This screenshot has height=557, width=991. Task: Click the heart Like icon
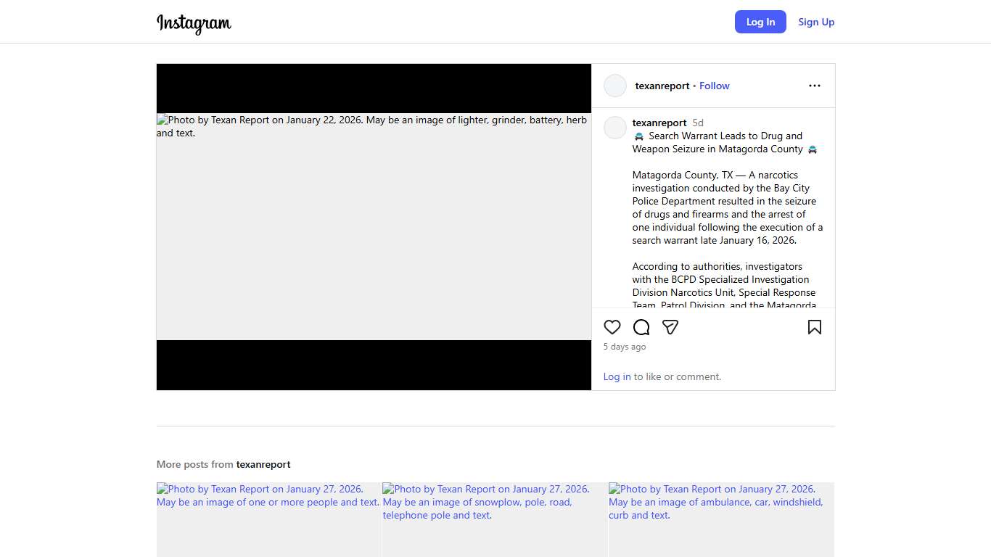[x=612, y=327]
